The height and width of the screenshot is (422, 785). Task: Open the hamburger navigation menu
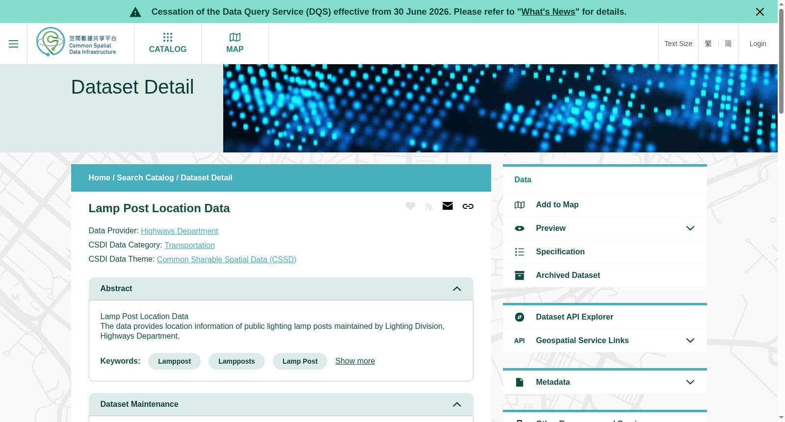pyautogui.click(x=13, y=44)
